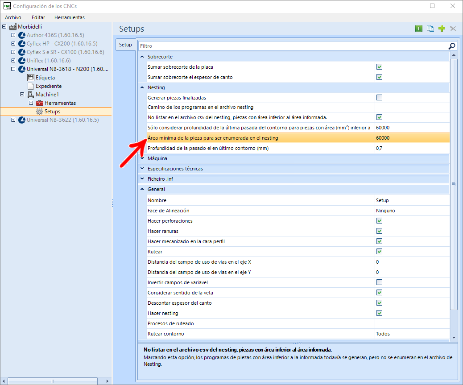Screen dimensions: 463x385
Task: Uncheck 'Sumar sobrecorte de la placa'
Action: coord(379,67)
